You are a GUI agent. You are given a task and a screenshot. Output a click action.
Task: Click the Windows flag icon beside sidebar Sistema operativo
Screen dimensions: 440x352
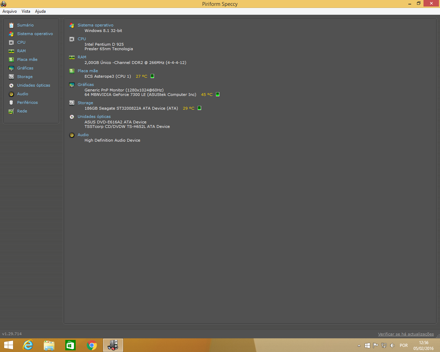point(11,34)
